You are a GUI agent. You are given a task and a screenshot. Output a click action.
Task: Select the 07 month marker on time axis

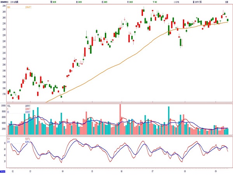pyautogui.click(x=153, y=171)
